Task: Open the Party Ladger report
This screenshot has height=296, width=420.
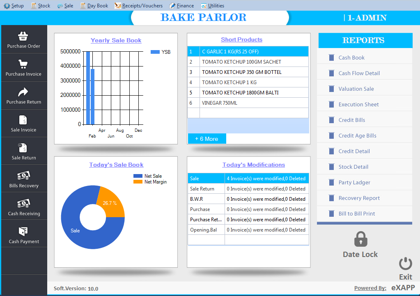Action: [354, 182]
